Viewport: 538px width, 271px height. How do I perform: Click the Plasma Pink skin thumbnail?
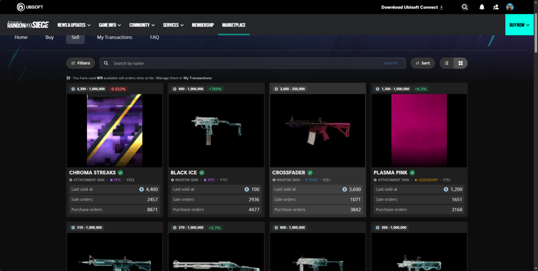coord(419,131)
